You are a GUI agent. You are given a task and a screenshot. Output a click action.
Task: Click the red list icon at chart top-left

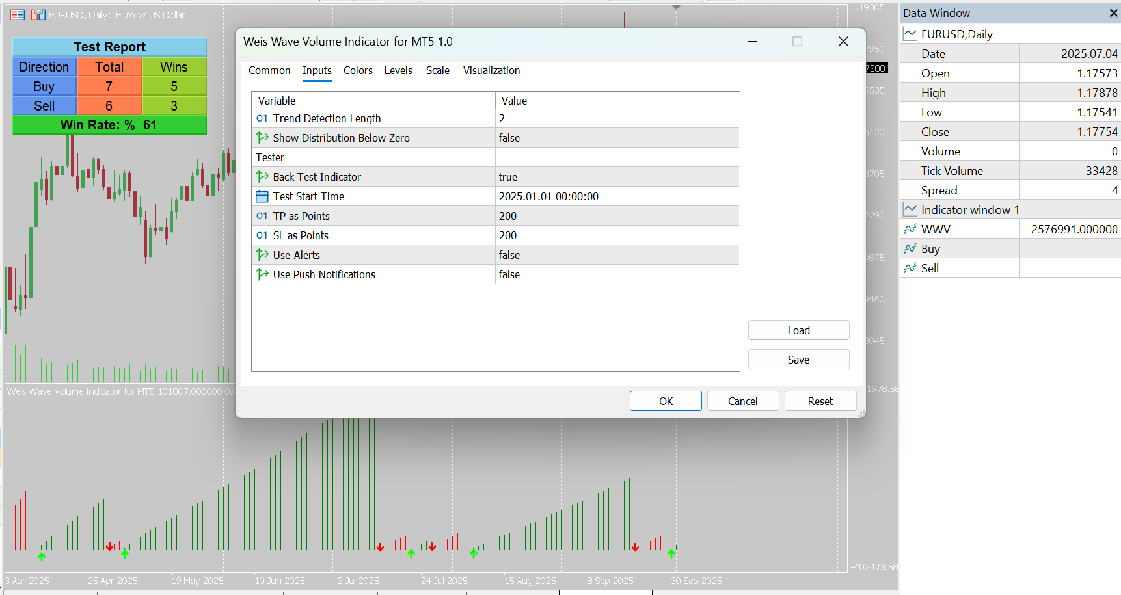[18, 14]
